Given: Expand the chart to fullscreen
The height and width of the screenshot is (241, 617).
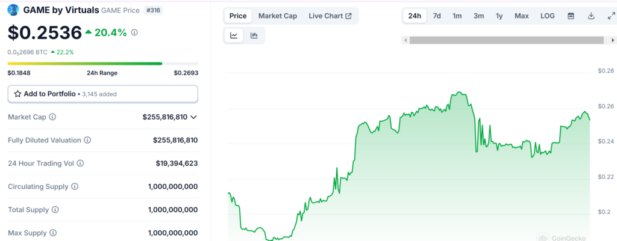Looking at the screenshot, I should coord(611,16).
